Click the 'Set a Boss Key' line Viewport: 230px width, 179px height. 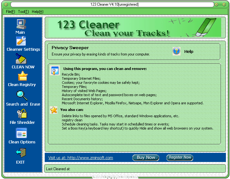tap(137, 128)
